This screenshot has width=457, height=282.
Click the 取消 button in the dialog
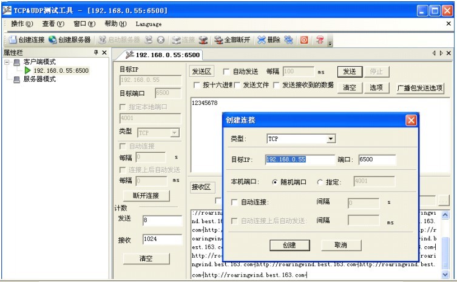point(340,245)
